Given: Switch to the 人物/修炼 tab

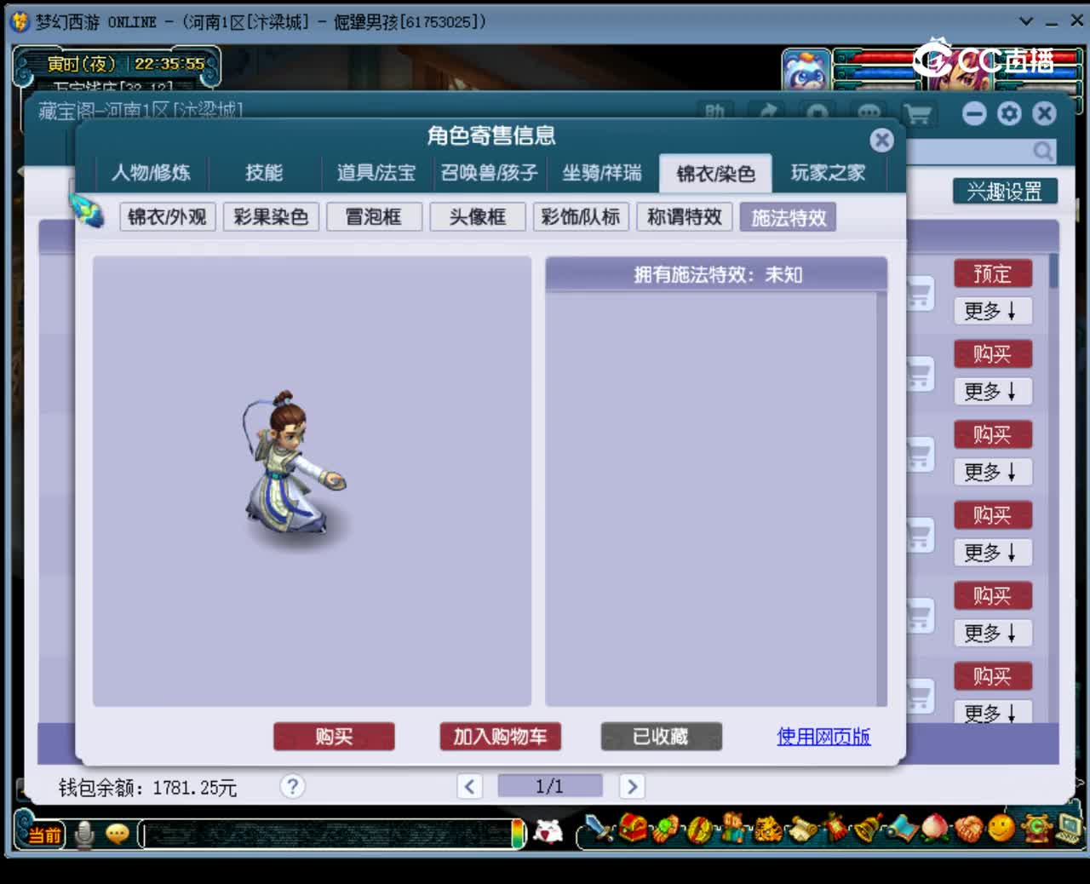Looking at the screenshot, I should point(151,173).
